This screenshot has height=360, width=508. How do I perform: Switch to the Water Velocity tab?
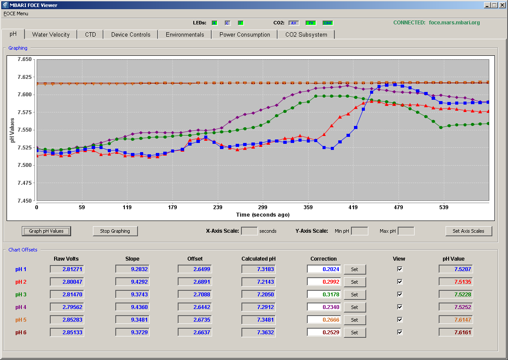click(51, 34)
